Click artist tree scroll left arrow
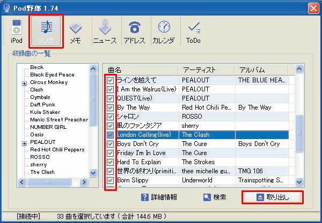Image resolution: width=322 pixels, height=223 pixels. [22, 182]
